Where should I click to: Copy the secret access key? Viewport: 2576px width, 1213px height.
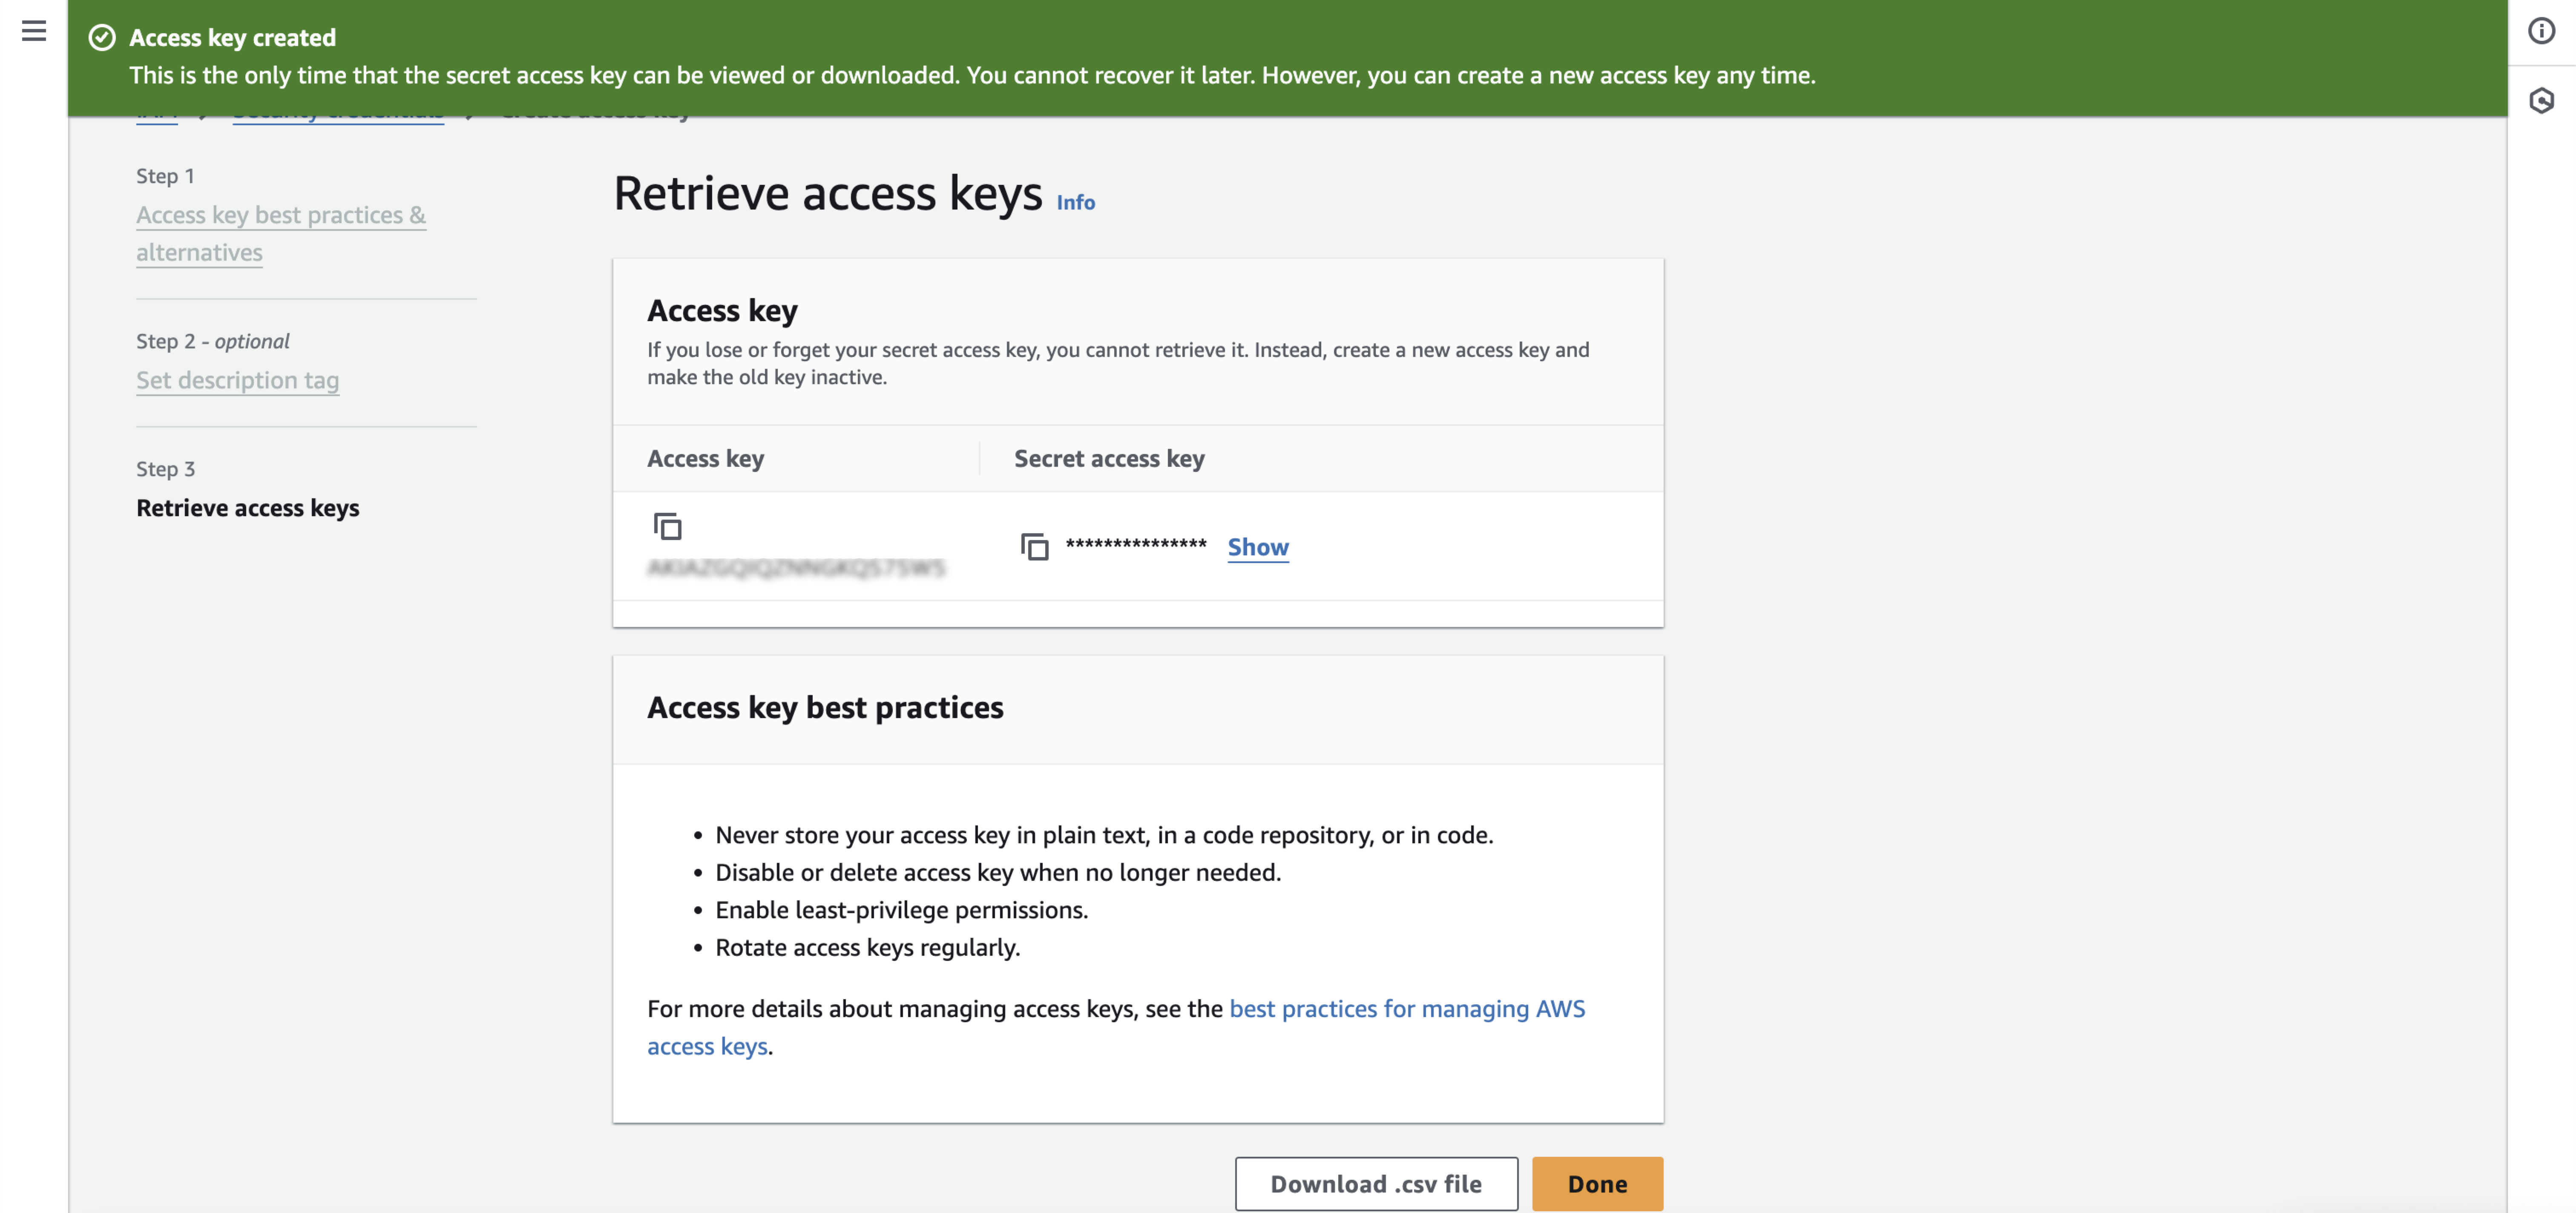pos(1034,547)
